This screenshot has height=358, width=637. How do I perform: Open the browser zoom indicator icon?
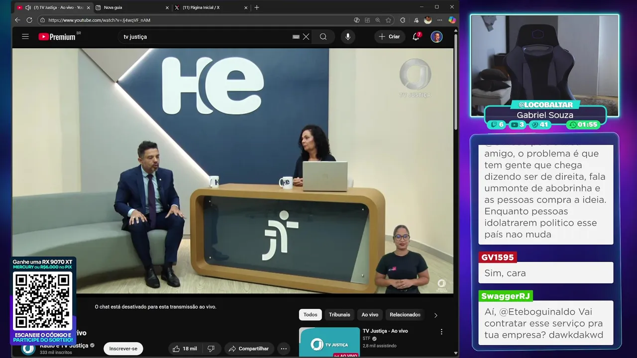click(x=378, y=20)
